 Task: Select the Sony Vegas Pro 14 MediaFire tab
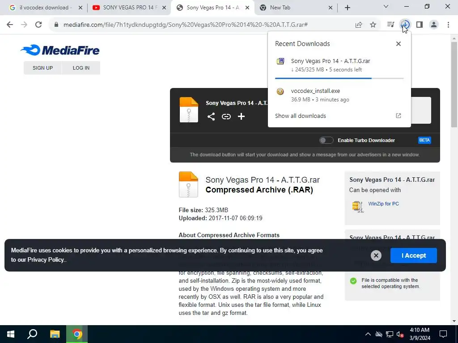click(212, 8)
